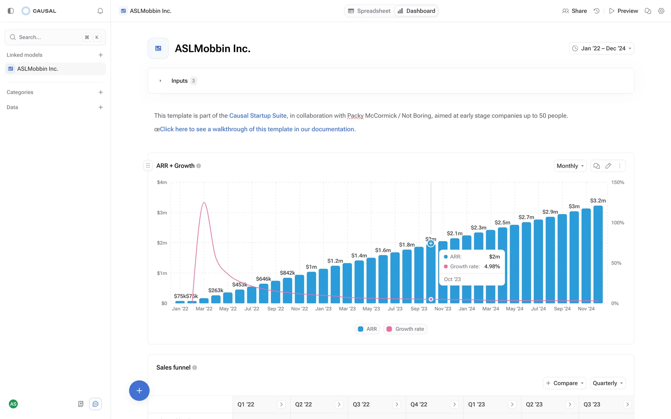Click the Causal Startup Suite link
The image size is (671, 419).
click(258, 116)
